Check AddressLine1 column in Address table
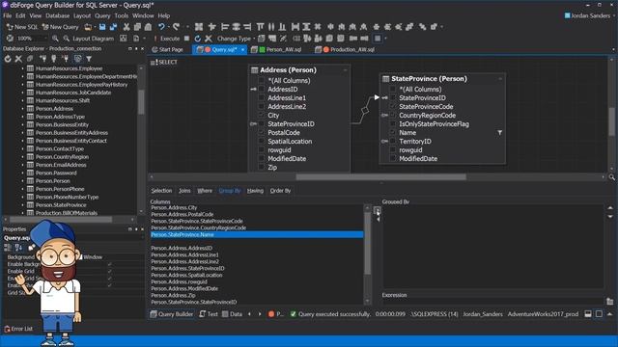618x347 pixels. 261,98
